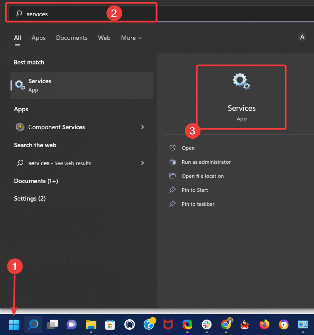Open the large Services app tile
This screenshot has height=335, width=314.
(241, 97)
